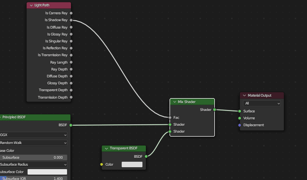The width and height of the screenshot is (307, 180).
Task: Click the Subsurface value slider
Action: pos(34,158)
